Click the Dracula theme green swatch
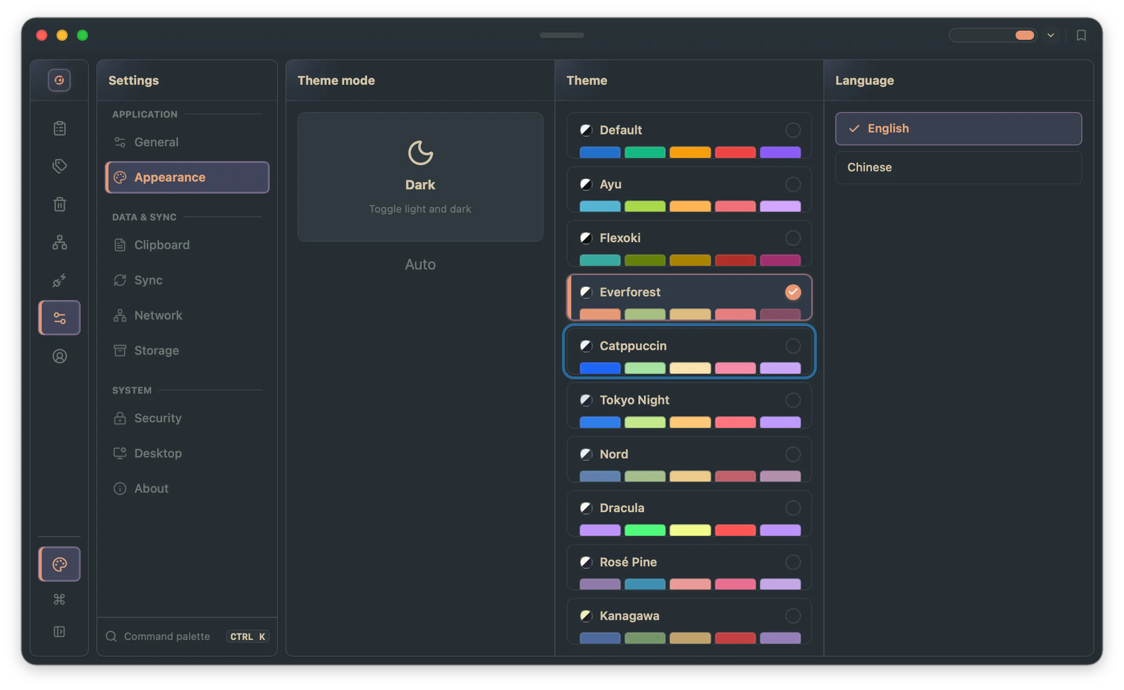Image resolution: width=1124 pixels, height=690 pixels. coord(644,530)
